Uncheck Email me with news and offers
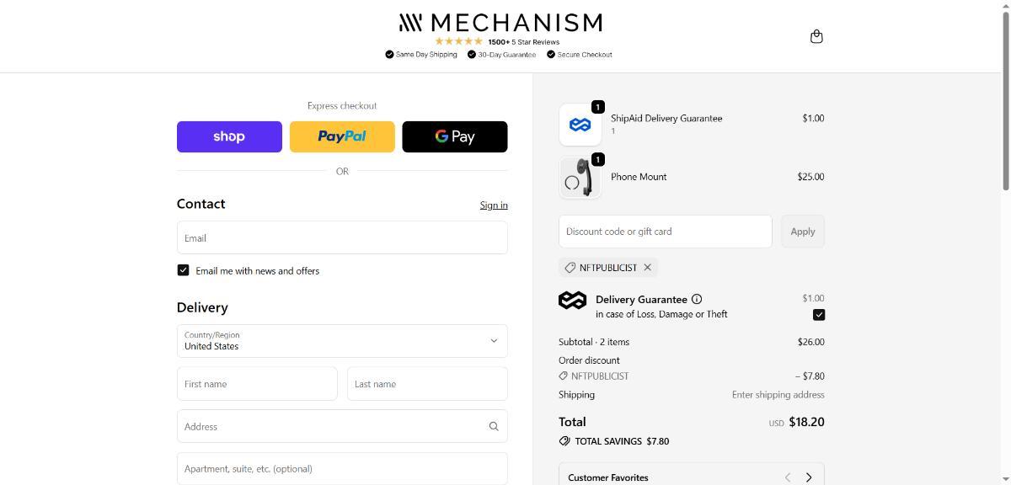Image resolution: width=1011 pixels, height=485 pixels. (183, 270)
